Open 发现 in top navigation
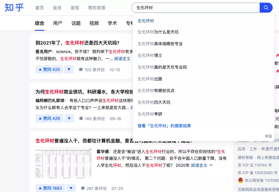 (x=75, y=8)
